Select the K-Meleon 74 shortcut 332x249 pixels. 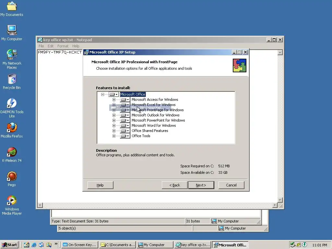coord(12,155)
